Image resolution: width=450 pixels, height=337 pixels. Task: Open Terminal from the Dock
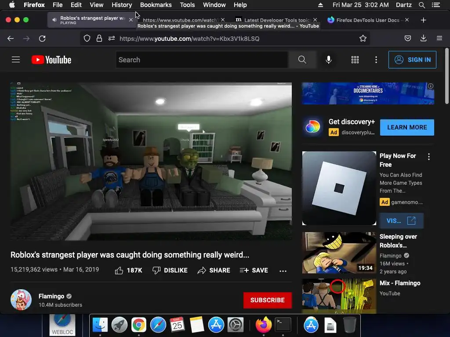pos(283,325)
